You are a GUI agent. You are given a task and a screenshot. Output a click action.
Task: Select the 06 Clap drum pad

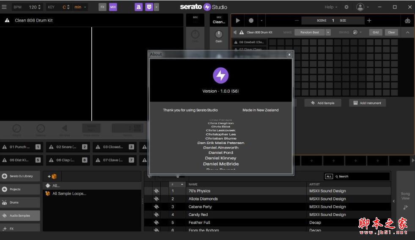pyautogui.click(x=68, y=160)
